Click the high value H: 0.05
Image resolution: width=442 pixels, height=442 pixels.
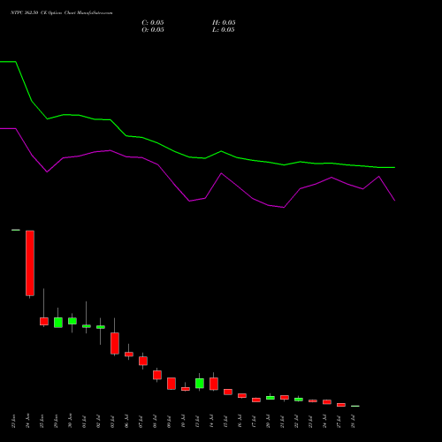tap(224, 23)
